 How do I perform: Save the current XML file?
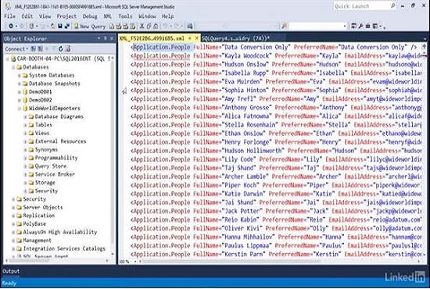[x=60, y=26]
